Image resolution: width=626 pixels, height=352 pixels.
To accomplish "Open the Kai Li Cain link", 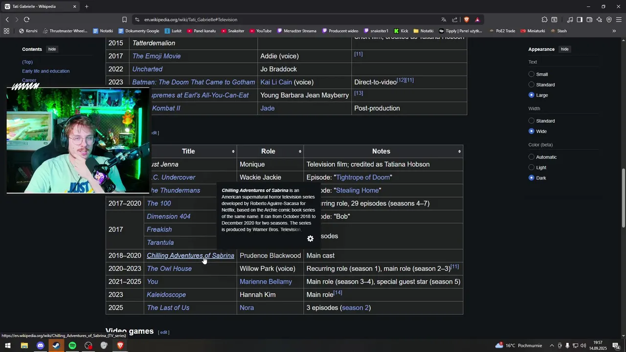I will (x=276, y=82).
